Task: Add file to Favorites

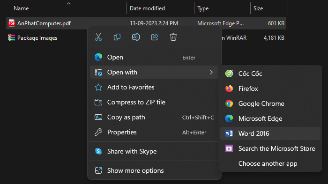Action: click(x=154, y=87)
